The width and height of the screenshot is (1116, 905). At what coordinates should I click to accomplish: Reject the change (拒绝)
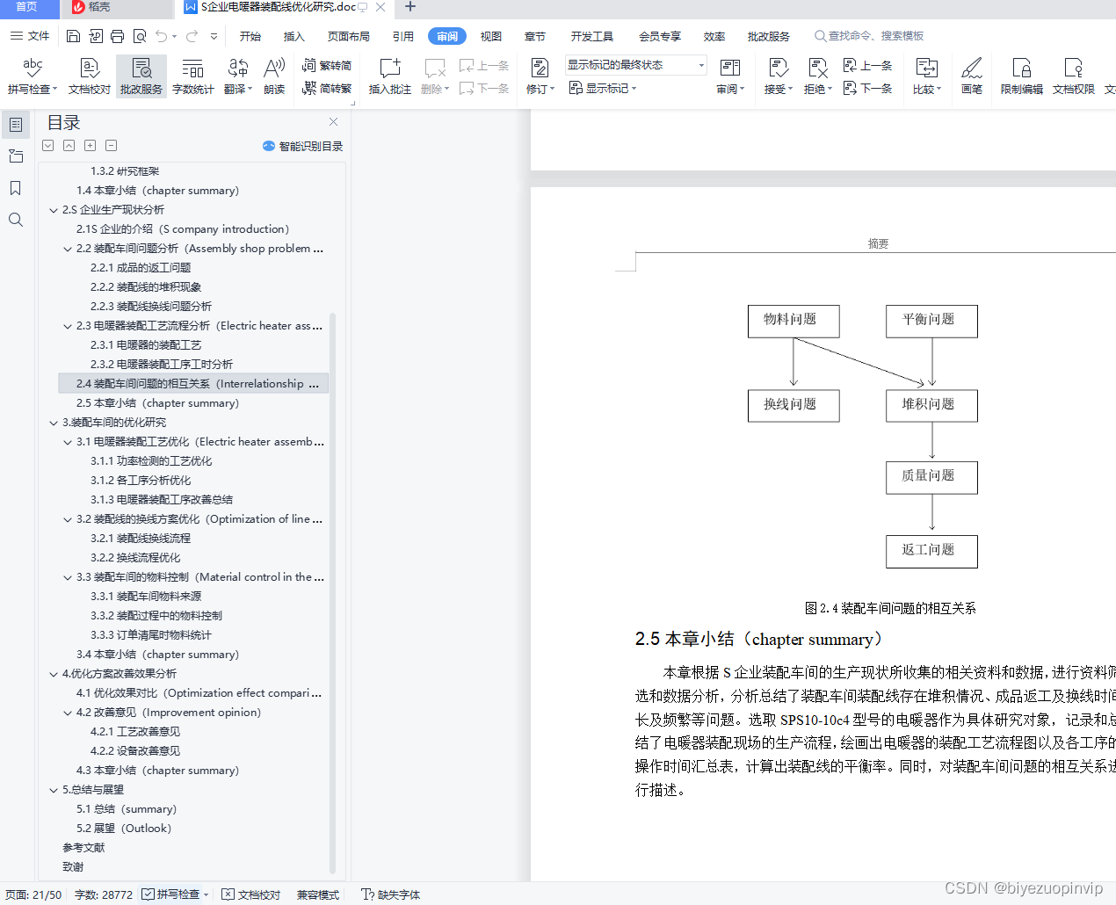tap(817, 76)
